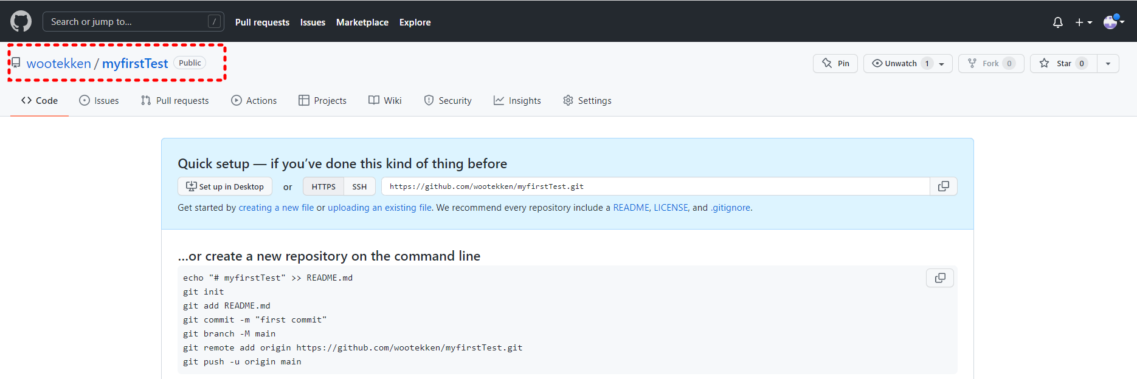
Task: Click the 'git push -u origin main' line
Action: coord(242,361)
